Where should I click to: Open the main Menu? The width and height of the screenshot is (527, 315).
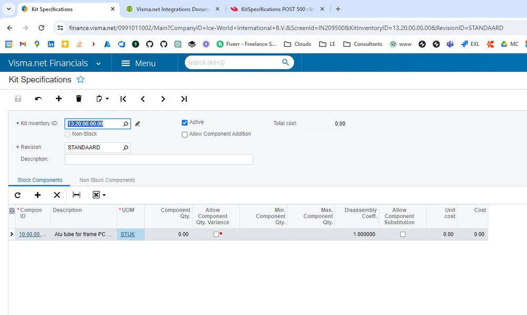pyautogui.click(x=138, y=63)
